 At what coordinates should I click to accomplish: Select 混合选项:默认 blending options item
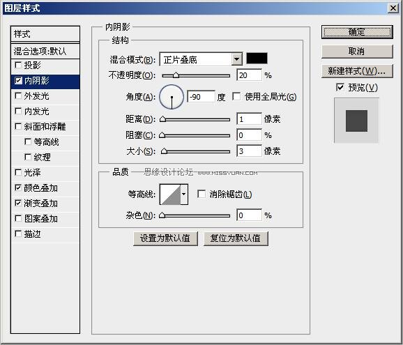click(x=45, y=51)
